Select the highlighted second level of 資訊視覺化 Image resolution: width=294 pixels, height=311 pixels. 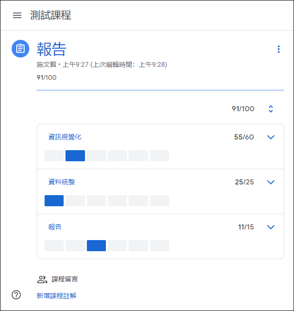click(75, 156)
